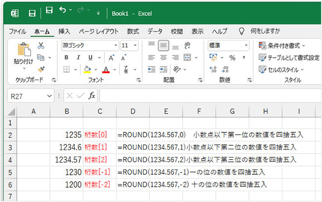Click テーブルとして書式設定 button
This screenshot has width=322, height=202.
289,58
